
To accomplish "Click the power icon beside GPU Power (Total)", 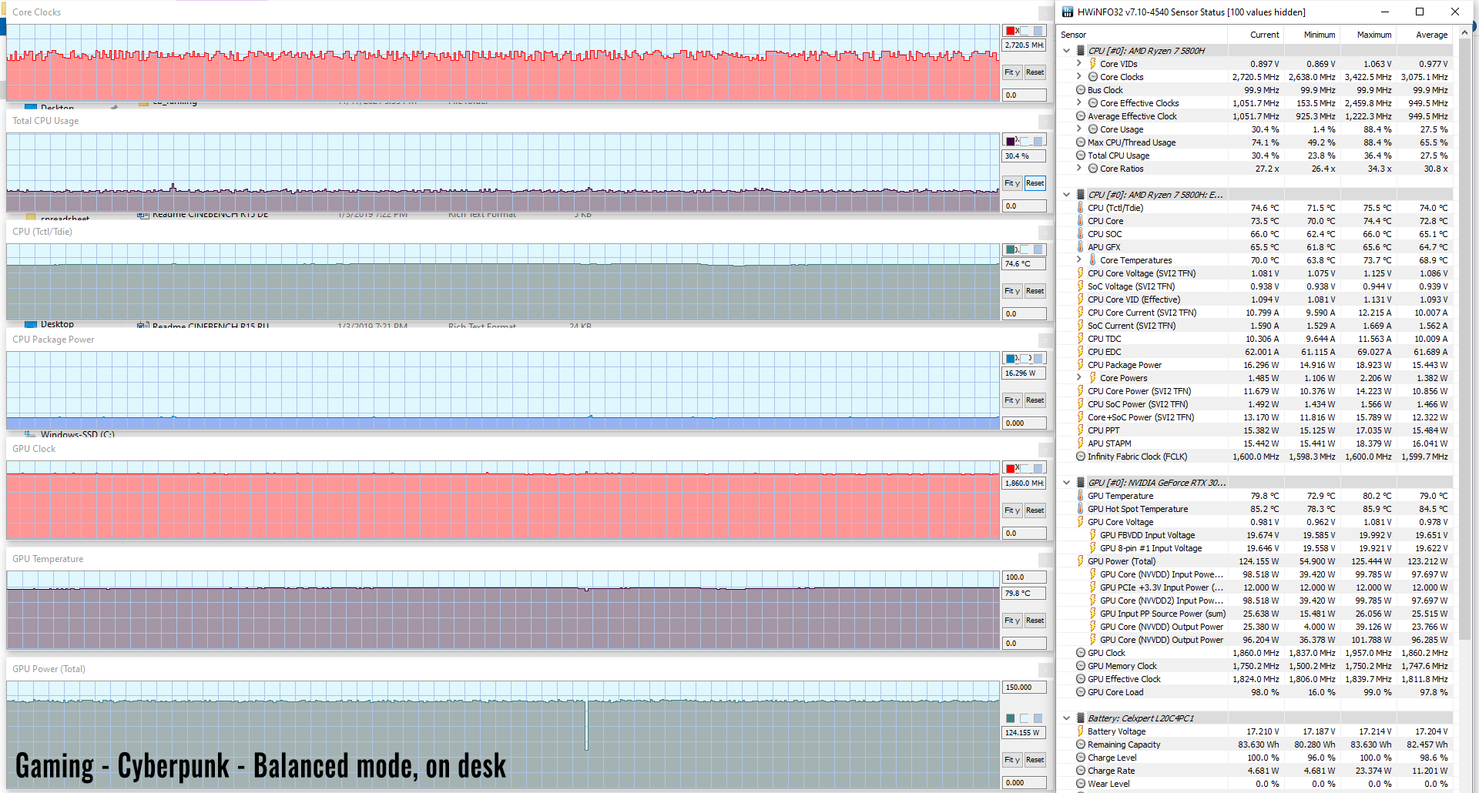I will click(x=1081, y=561).
